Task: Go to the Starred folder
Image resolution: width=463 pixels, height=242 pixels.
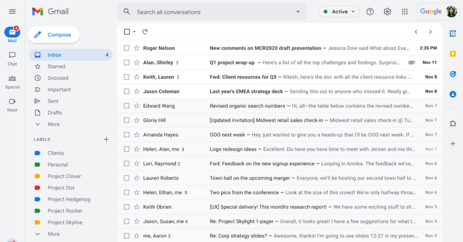Action: click(x=56, y=67)
